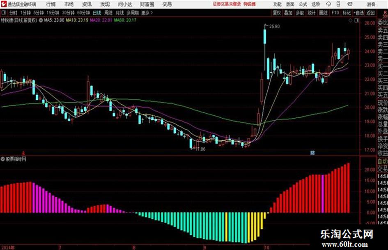Toggle the side panel icon beside the diamond
This screenshot has width=388, height=250.
(356, 21)
